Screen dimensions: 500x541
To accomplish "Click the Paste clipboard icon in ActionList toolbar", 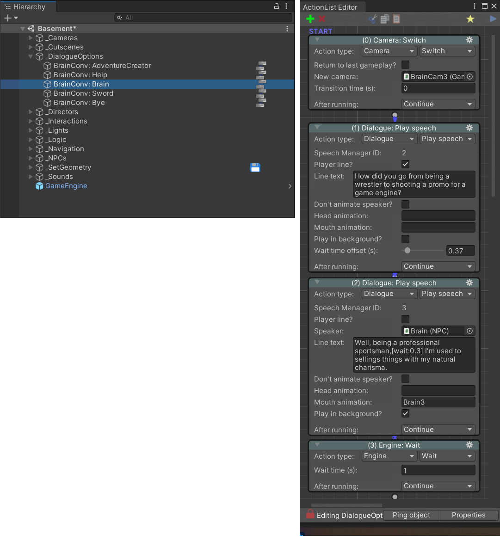I will 396,18.
